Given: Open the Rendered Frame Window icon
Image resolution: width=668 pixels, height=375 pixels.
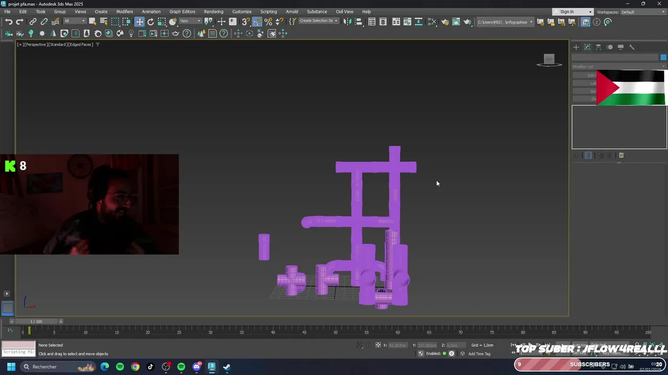Looking at the screenshot, I should tap(456, 22).
